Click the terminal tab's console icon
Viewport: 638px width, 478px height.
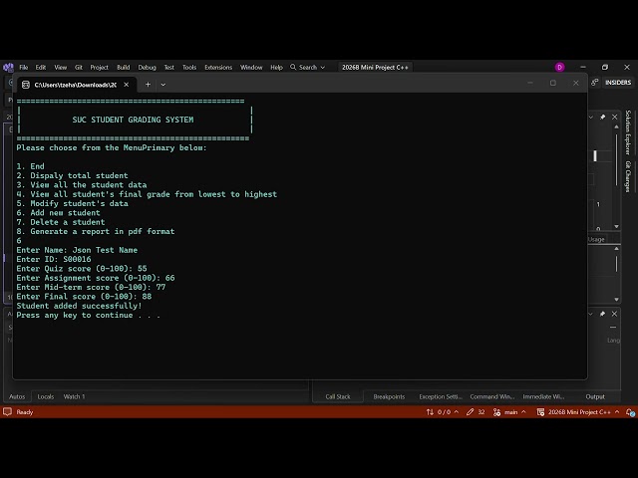click(26, 85)
